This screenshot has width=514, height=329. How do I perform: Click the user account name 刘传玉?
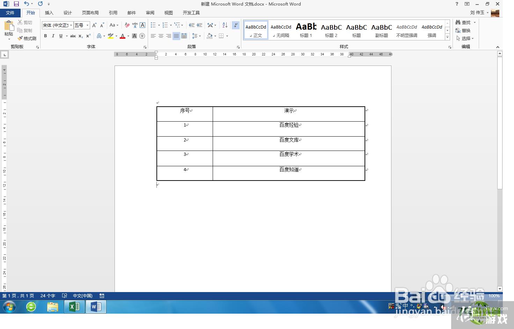point(477,13)
